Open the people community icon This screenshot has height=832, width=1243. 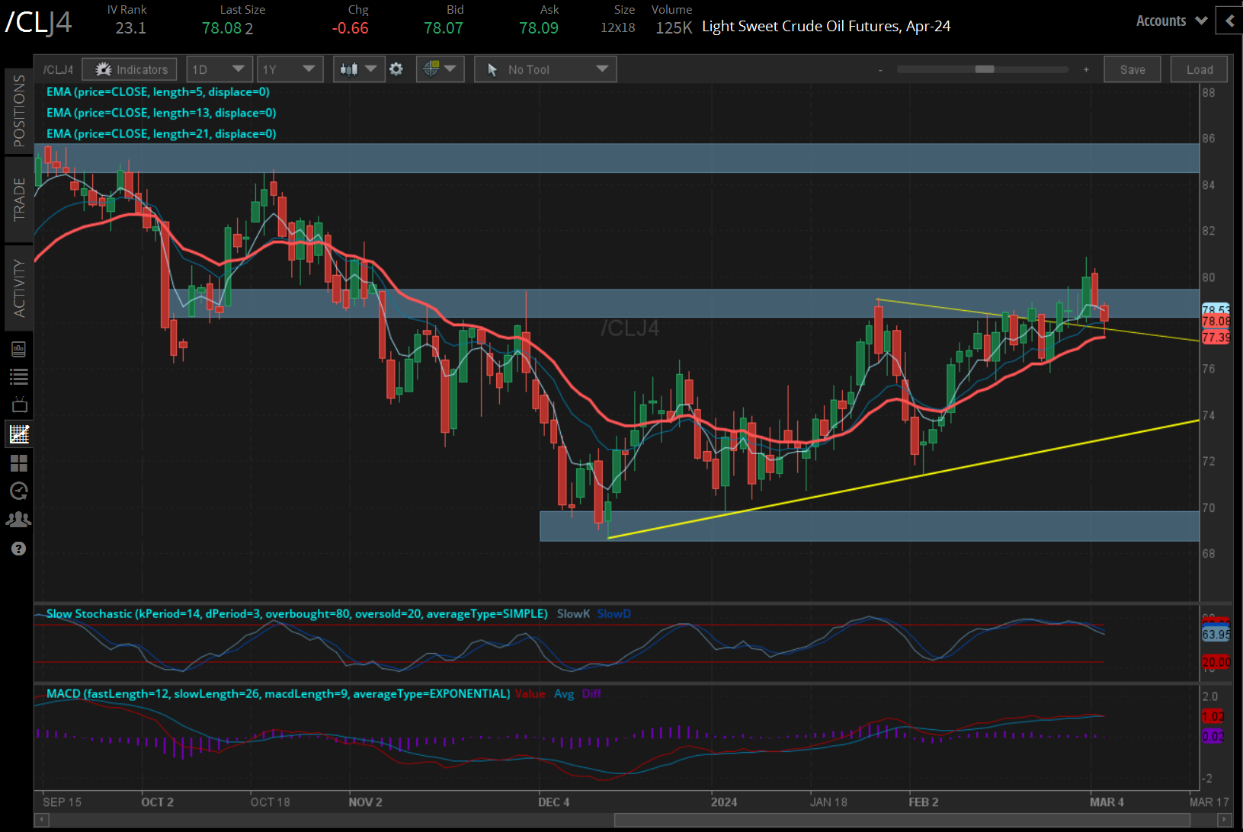click(x=19, y=520)
